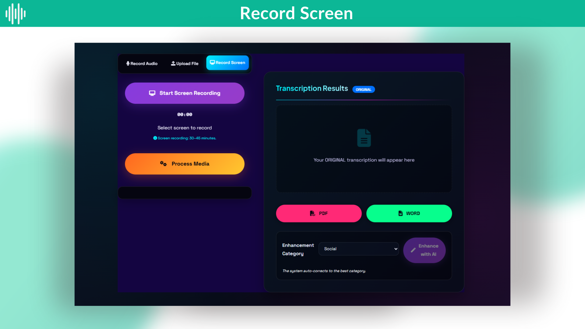
Task: Click the document icon in transcription area
Action: (x=364, y=138)
